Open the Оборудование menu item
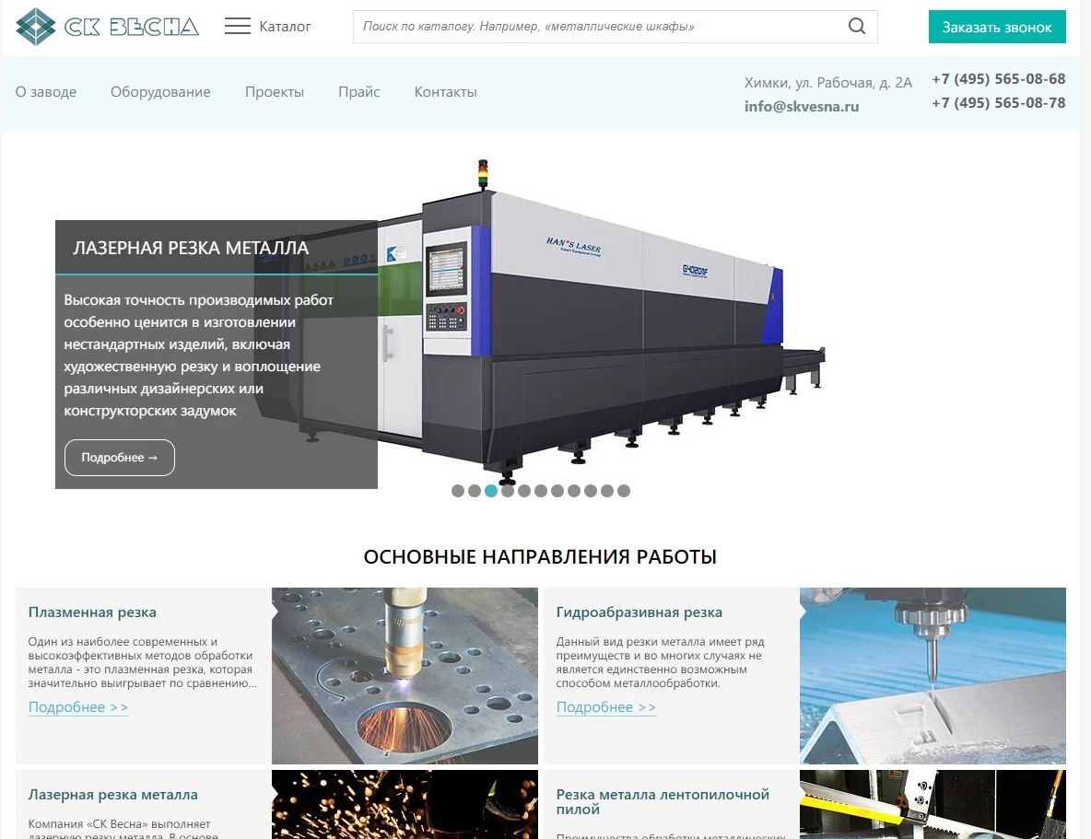Image resolution: width=1091 pixels, height=839 pixels. [160, 92]
